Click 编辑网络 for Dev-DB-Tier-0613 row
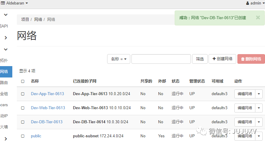The width and height of the screenshot is (265, 143). 245,122
